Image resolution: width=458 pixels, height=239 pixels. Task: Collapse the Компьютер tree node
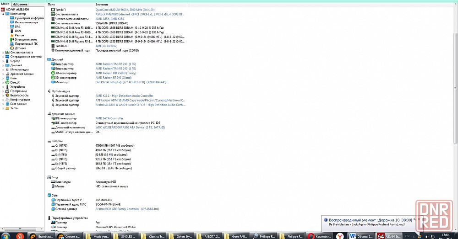pyautogui.click(x=3, y=14)
